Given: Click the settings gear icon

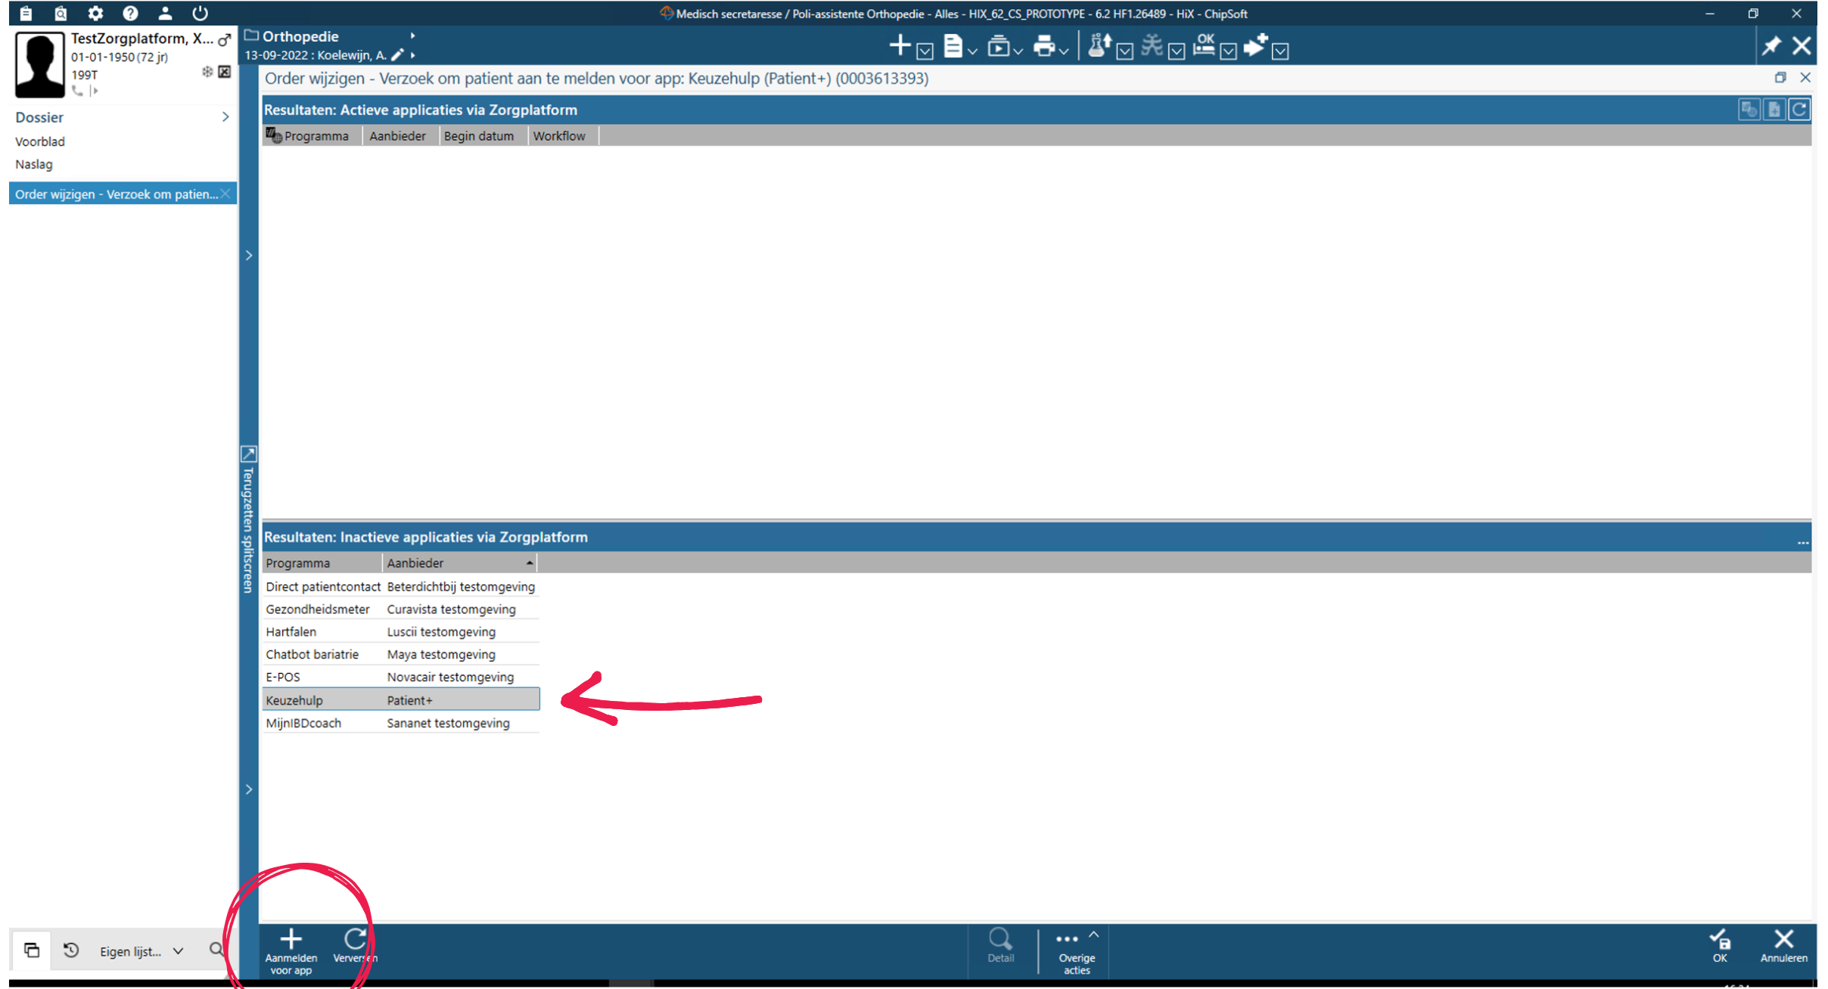Looking at the screenshot, I should pos(95,13).
